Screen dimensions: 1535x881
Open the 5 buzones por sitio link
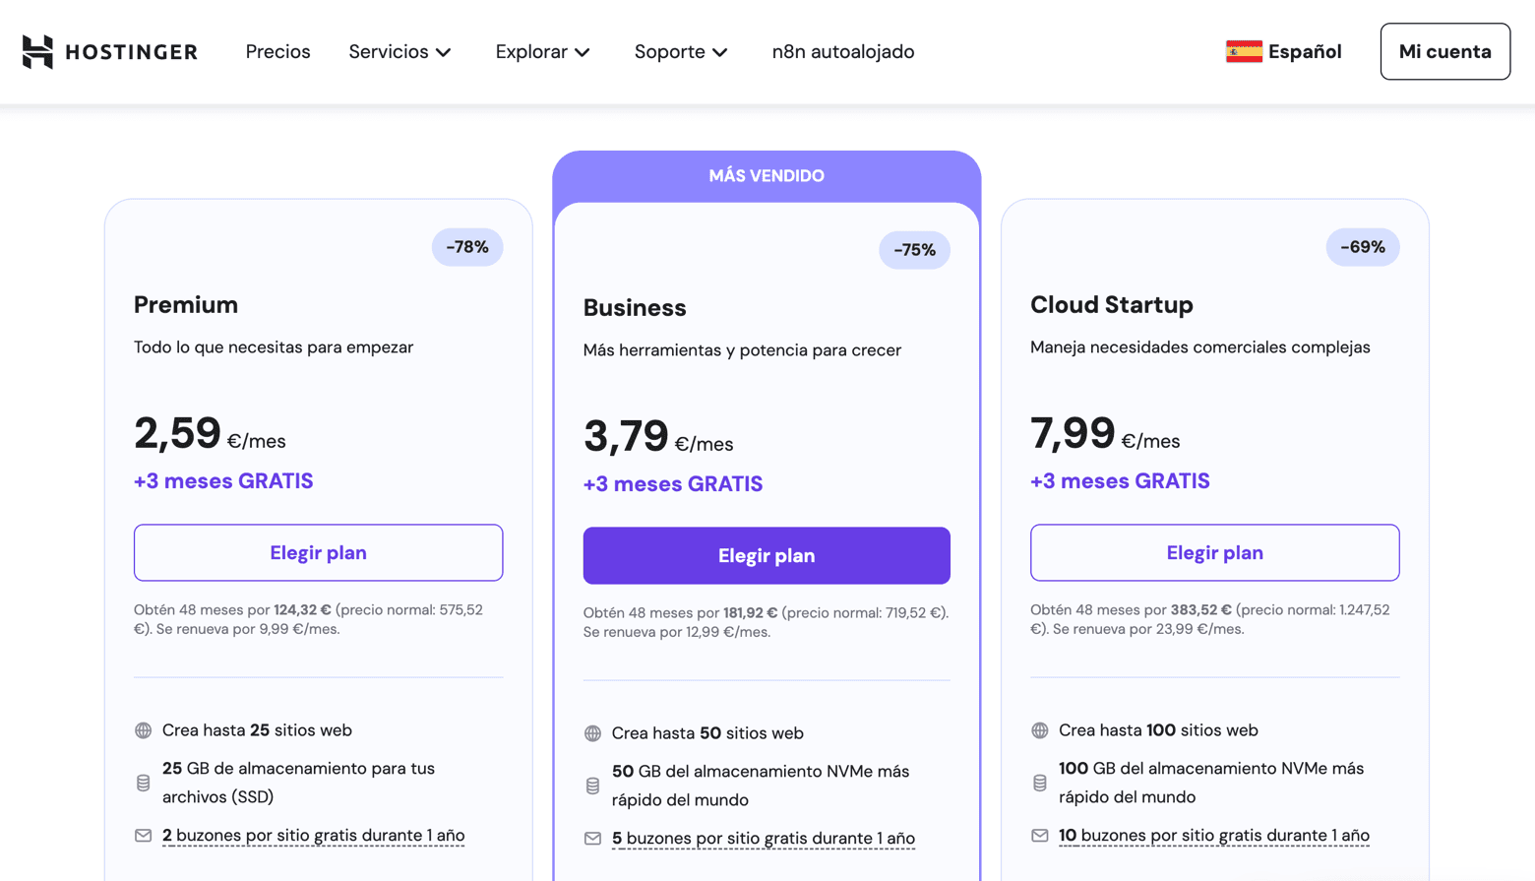pyautogui.click(x=764, y=839)
